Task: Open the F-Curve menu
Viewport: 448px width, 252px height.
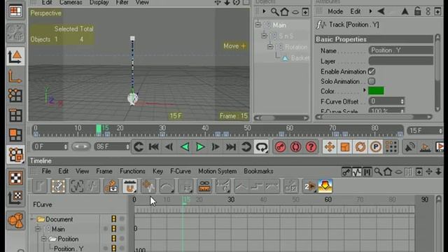Action: pos(181,171)
